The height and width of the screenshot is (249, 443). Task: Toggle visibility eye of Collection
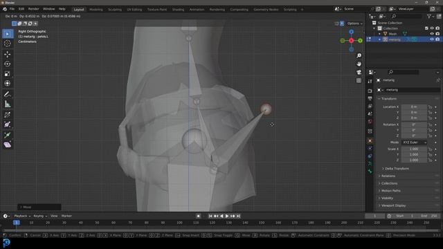[432, 28]
